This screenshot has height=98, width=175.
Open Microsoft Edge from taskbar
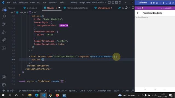37,95
